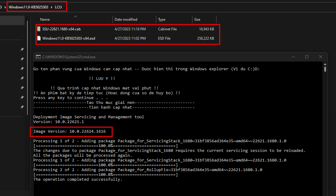Click the 'Tien hanh cap nhat' separator line
336x196 pixels.
click(114, 107)
